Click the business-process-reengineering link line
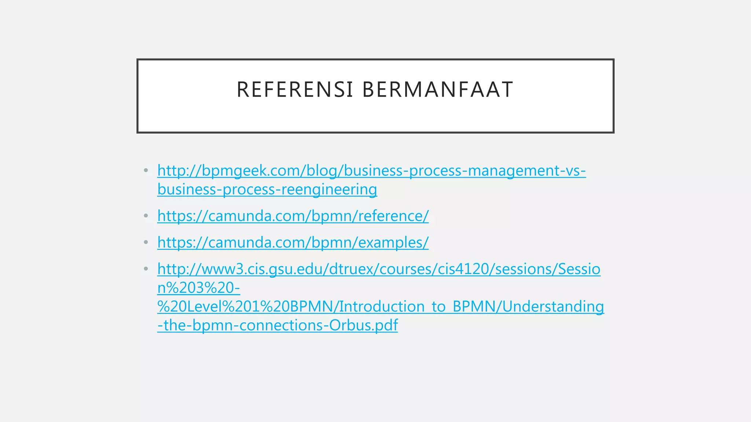 [x=267, y=189]
